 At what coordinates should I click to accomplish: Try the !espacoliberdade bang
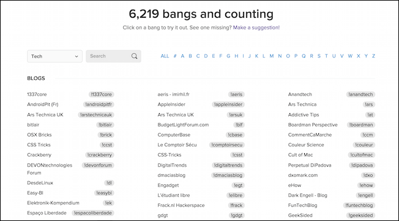(93, 213)
